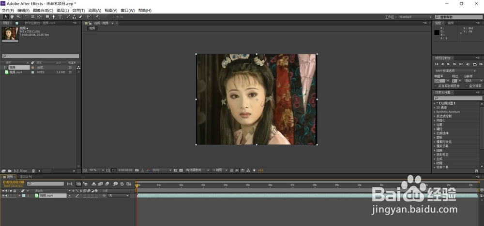Open the Graph Editor in timeline

[129, 184]
